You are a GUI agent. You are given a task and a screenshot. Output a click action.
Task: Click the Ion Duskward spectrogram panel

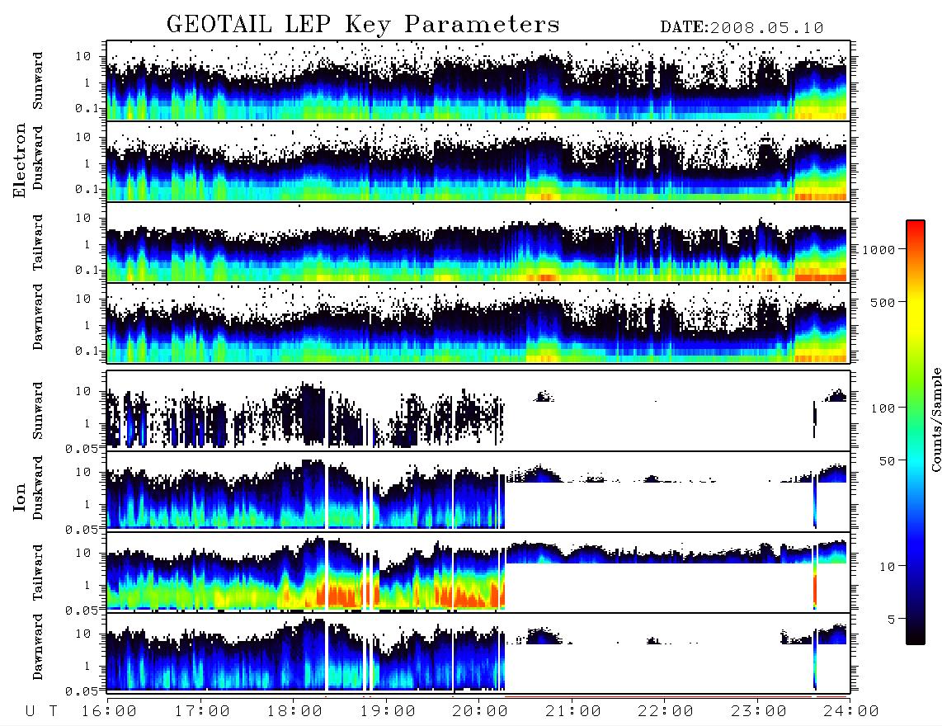click(x=478, y=491)
